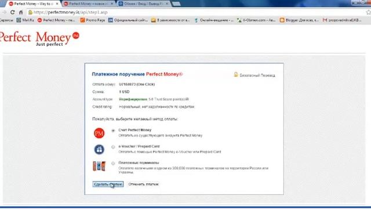Click the Credit rating value Нормальный
Viewport: 371px width, 209px height.
click(157, 107)
